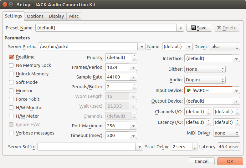The width and height of the screenshot is (246, 168).
Task: Disable the Realtime checkbox
Action: (11, 57)
